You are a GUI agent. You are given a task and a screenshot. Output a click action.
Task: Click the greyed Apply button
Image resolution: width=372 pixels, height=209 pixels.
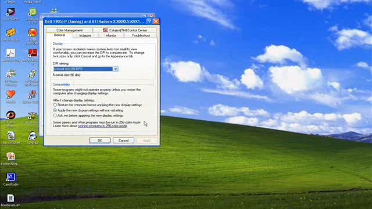(x=147, y=140)
